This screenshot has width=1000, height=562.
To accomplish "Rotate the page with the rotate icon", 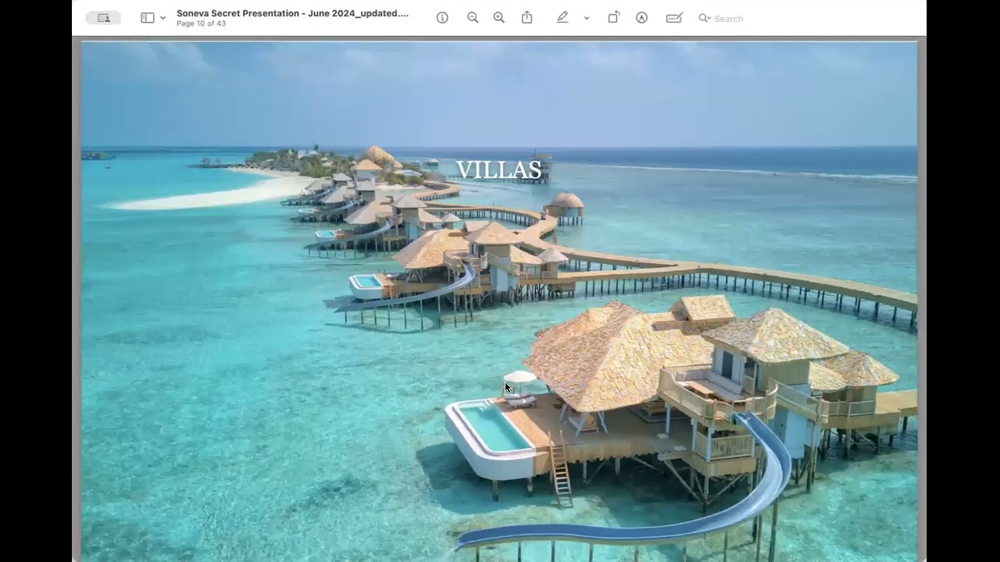I will pos(613,17).
